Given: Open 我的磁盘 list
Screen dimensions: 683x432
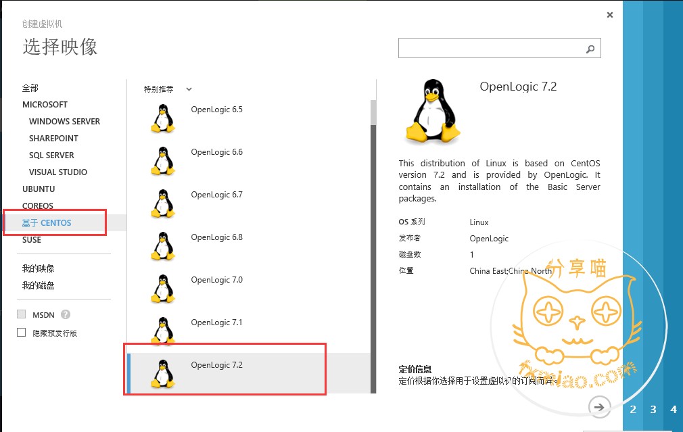Looking at the screenshot, I should 39,285.
